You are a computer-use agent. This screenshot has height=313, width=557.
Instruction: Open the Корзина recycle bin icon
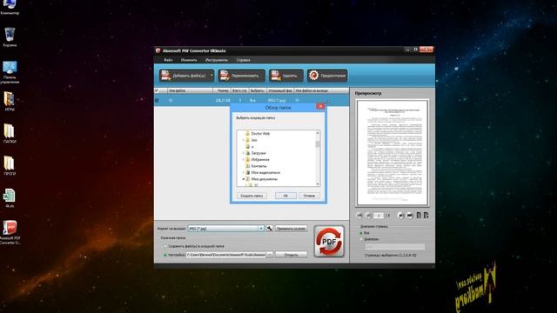pyautogui.click(x=10, y=37)
